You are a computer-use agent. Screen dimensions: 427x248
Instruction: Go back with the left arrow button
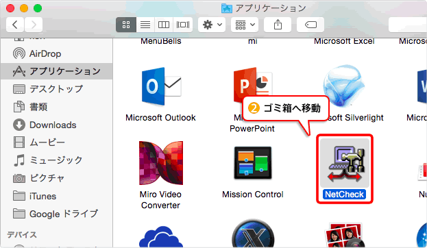coord(15,25)
